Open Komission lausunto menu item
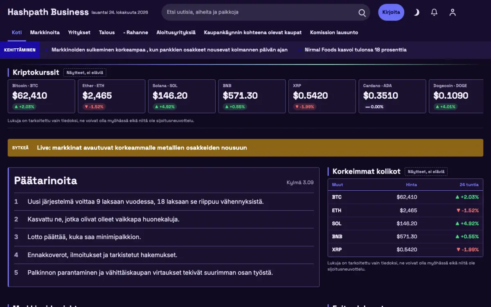Image resolution: width=491 pixels, height=307 pixels. pos(334,32)
